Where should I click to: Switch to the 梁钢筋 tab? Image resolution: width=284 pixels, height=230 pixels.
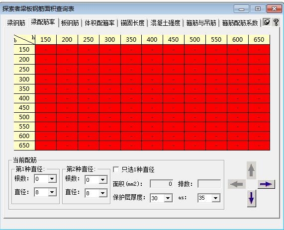pyautogui.click(x=16, y=23)
